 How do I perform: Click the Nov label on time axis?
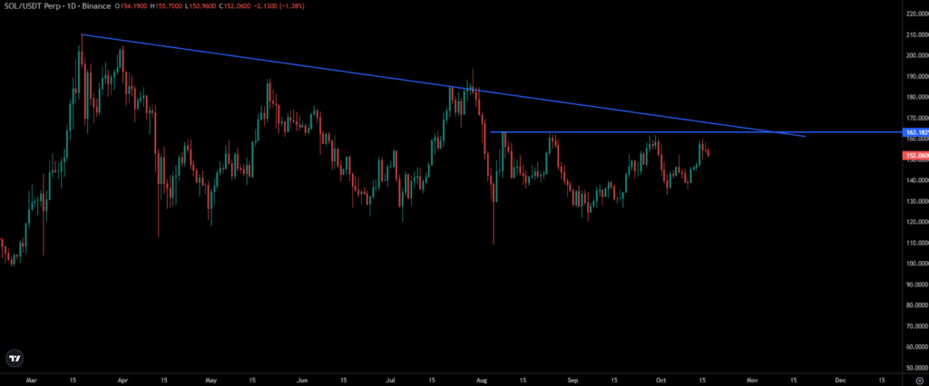pyautogui.click(x=752, y=379)
